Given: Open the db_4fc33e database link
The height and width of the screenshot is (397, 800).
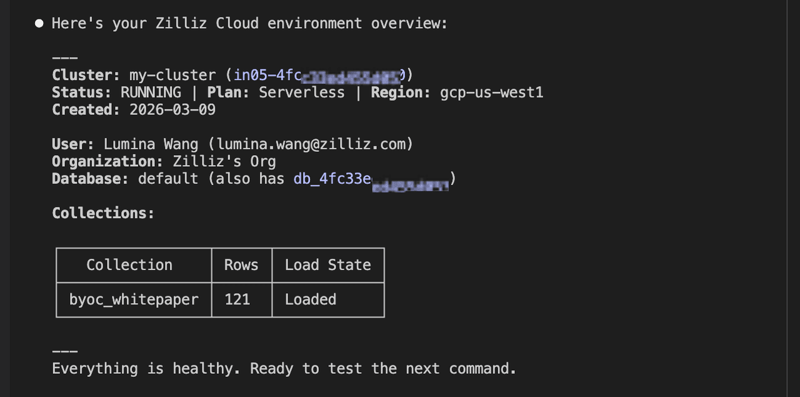Looking at the screenshot, I should point(371,179).
